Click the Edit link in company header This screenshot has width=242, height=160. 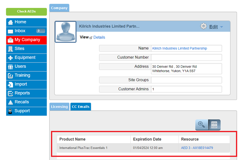point(213,27)
